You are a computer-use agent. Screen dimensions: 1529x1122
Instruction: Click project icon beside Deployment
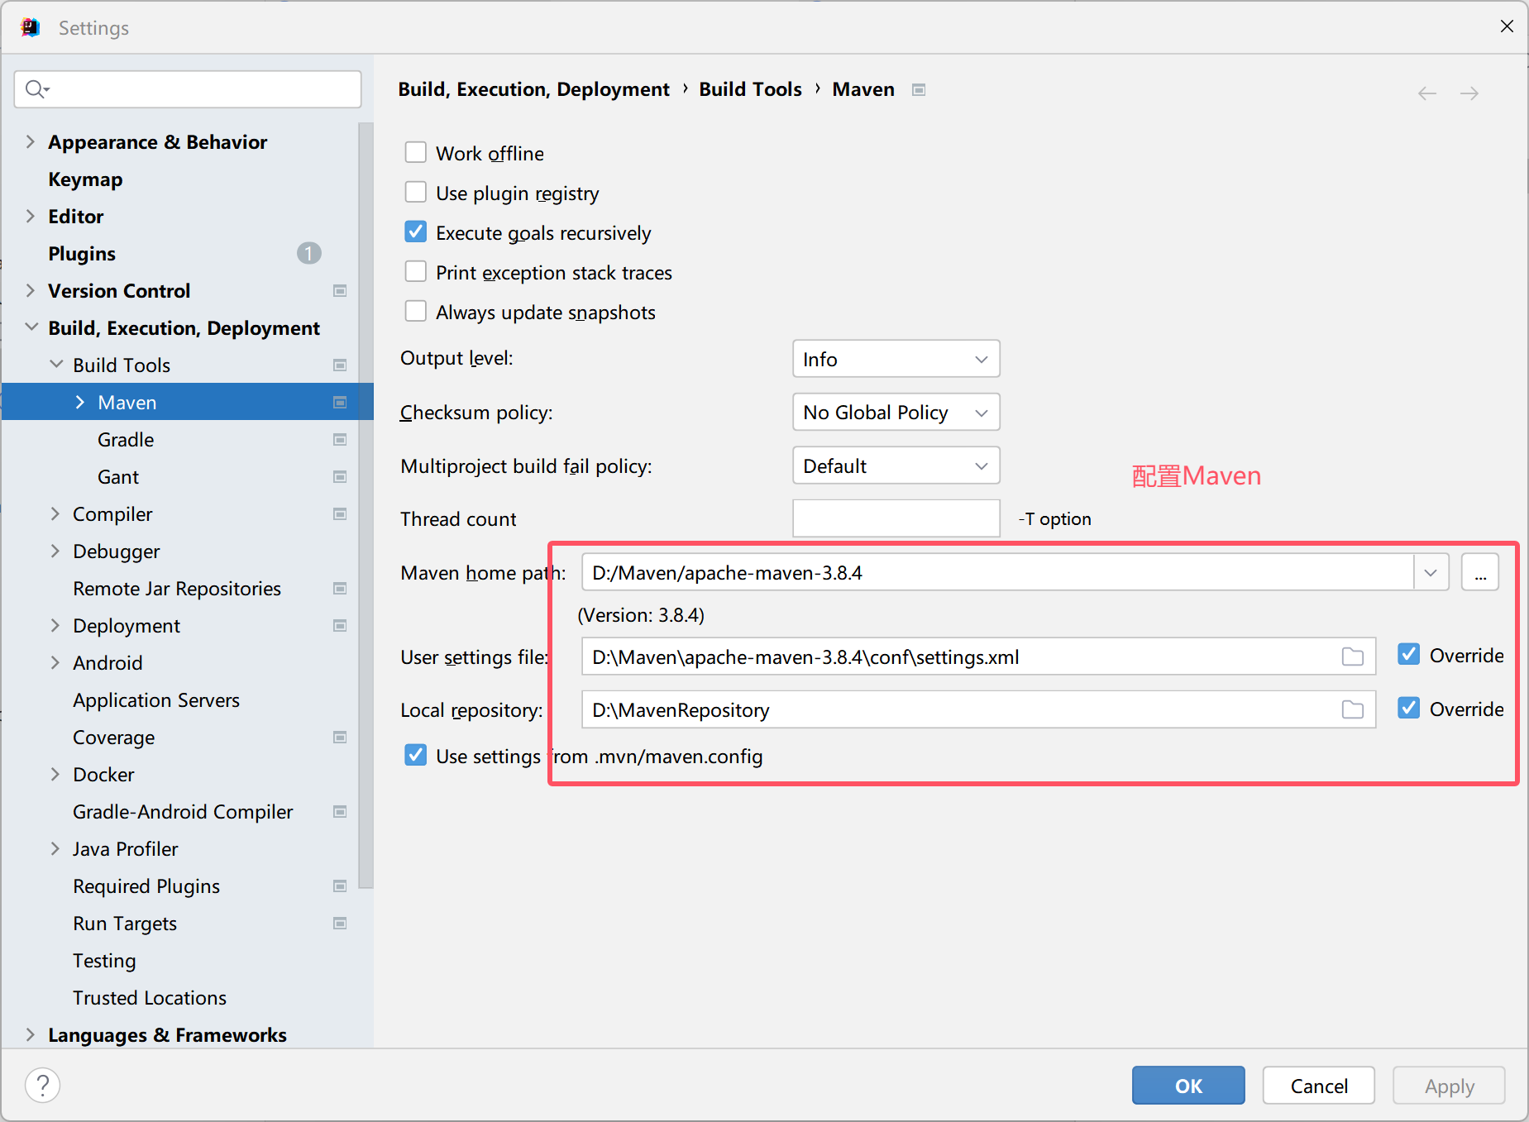pyautogui.click(x=339, y=626)
